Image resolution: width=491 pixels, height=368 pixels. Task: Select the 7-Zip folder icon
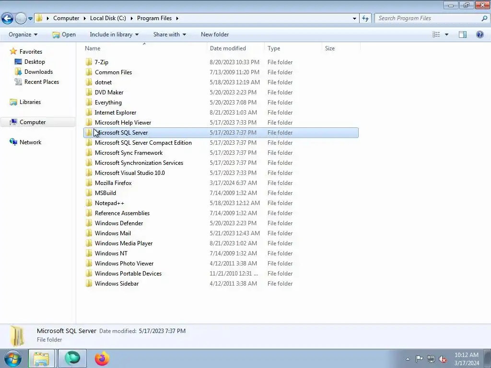pyautogui.click(x=89, y=62)
